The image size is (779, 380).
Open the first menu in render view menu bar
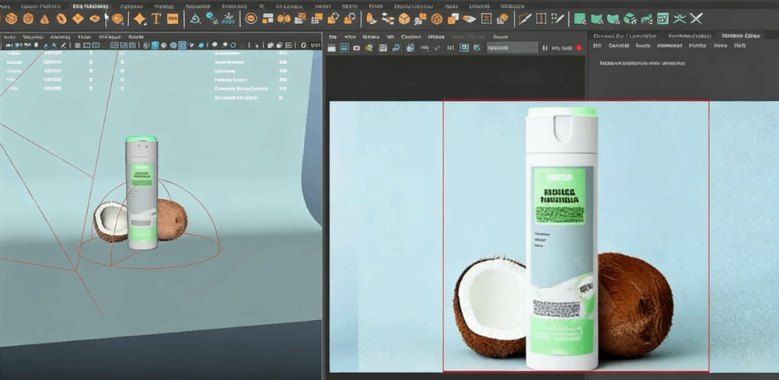333,36
